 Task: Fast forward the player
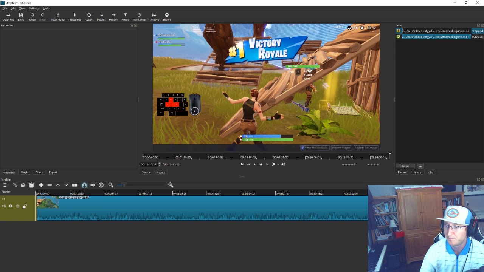pos(261,164)
